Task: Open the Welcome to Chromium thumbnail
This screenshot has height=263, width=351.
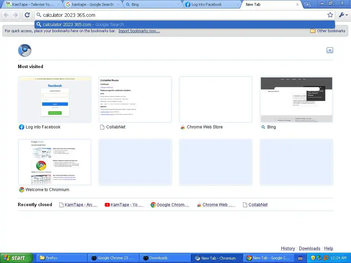Action: pyautogui.click(x=55, y=162)
